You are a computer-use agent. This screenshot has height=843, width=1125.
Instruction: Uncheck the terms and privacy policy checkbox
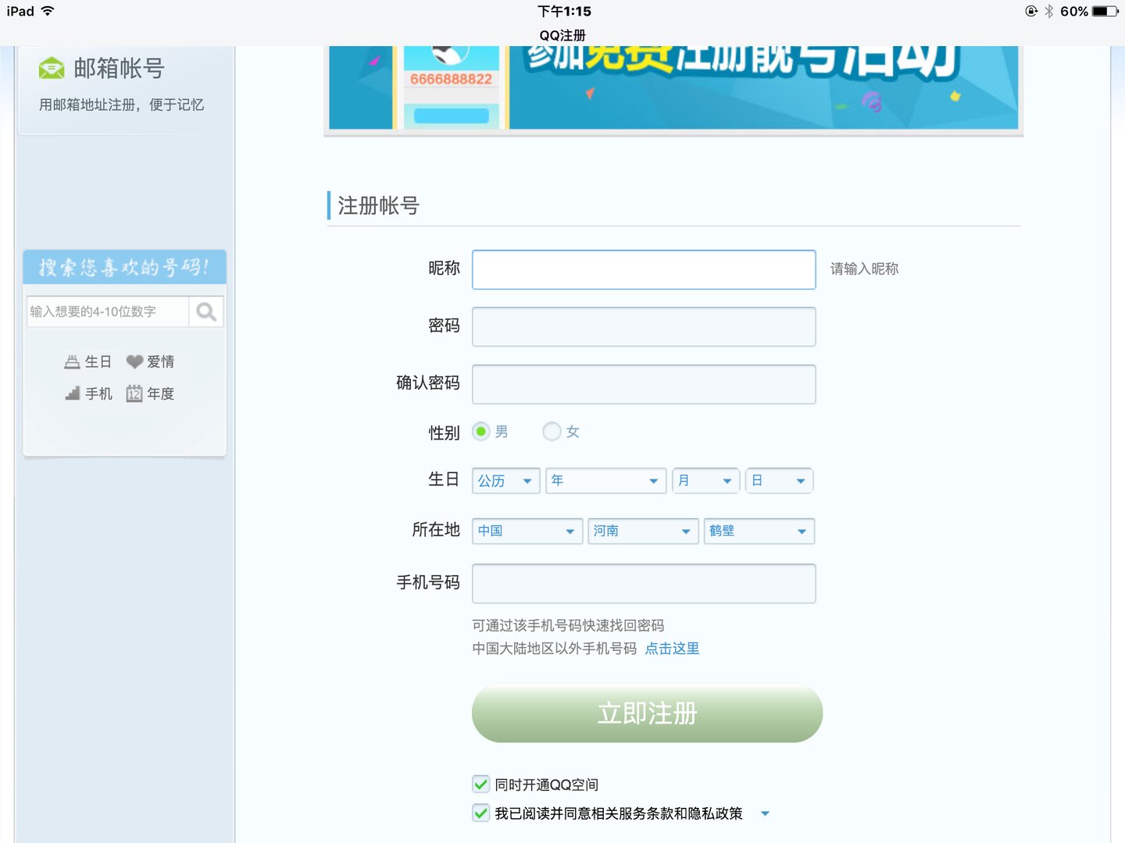480,813
